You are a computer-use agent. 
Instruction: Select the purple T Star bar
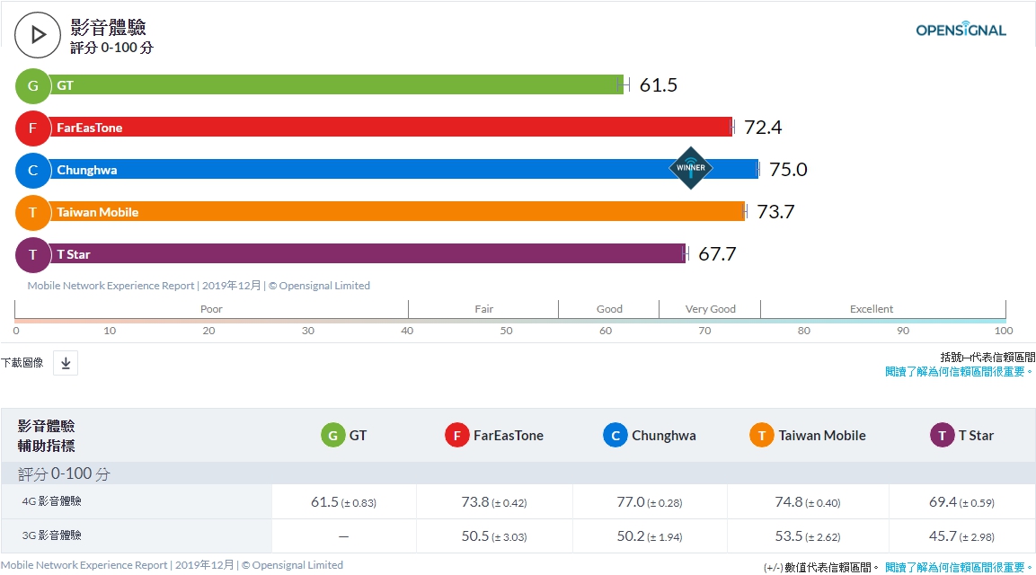[x=368, y=253]
